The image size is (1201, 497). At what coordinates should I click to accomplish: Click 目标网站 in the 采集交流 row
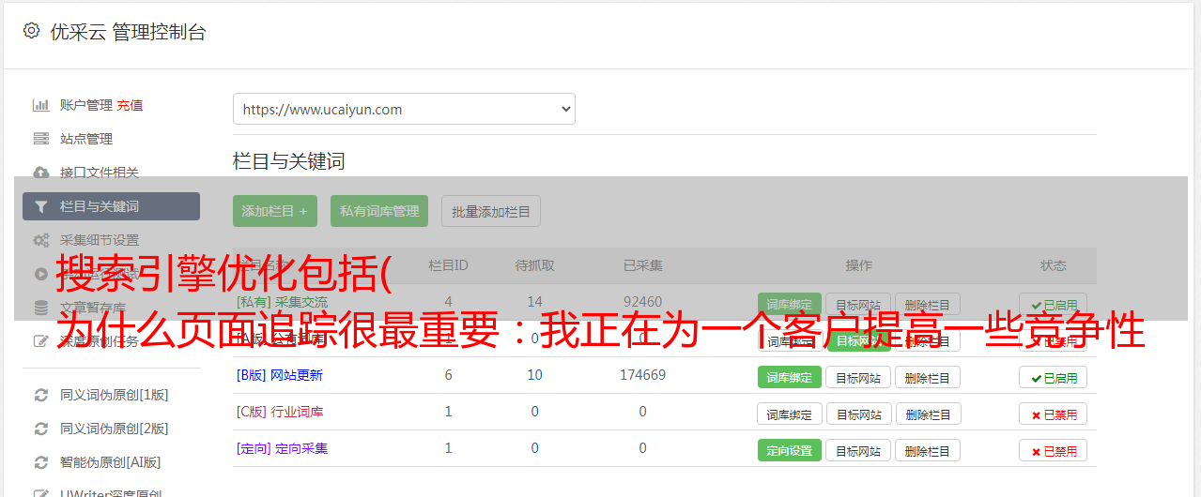858,305
